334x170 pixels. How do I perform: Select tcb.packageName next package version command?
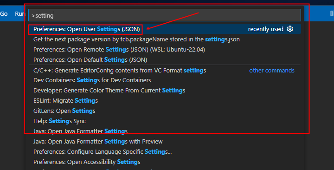165,39
